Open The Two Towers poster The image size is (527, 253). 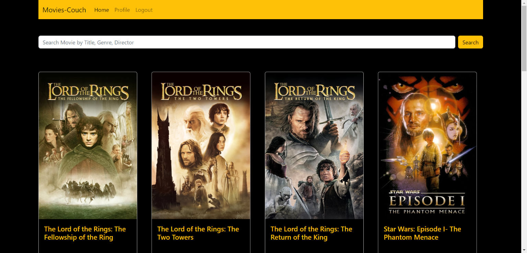pos(201,146)
